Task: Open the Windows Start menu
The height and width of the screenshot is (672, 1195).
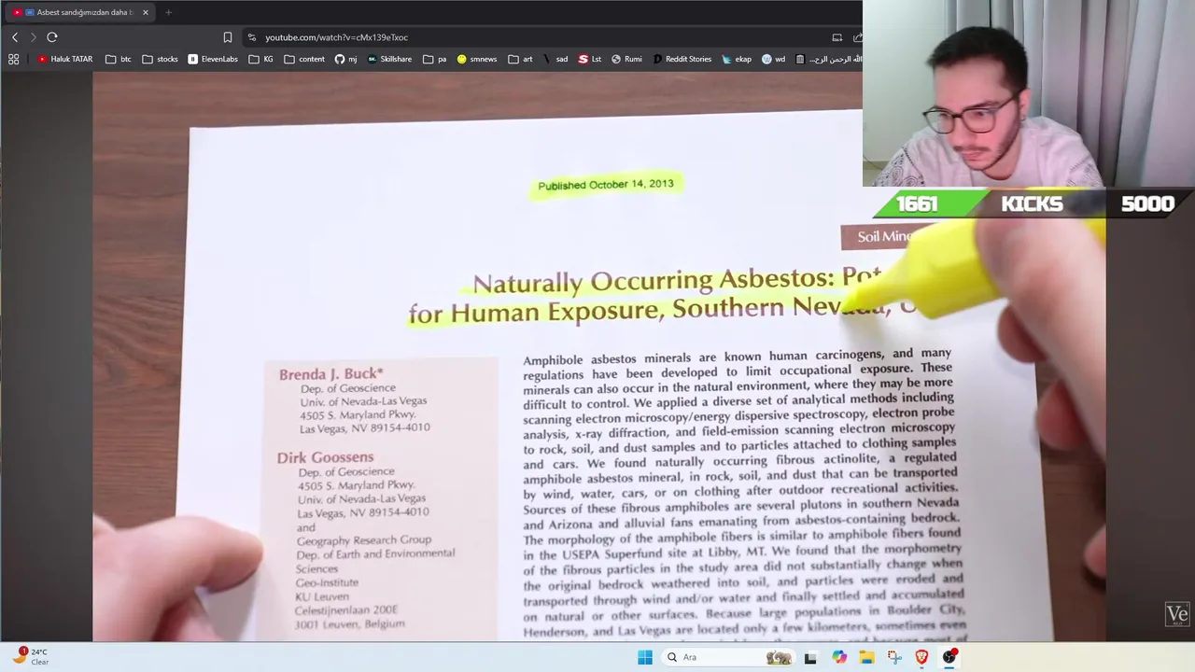Action: [x=645, y=657]
